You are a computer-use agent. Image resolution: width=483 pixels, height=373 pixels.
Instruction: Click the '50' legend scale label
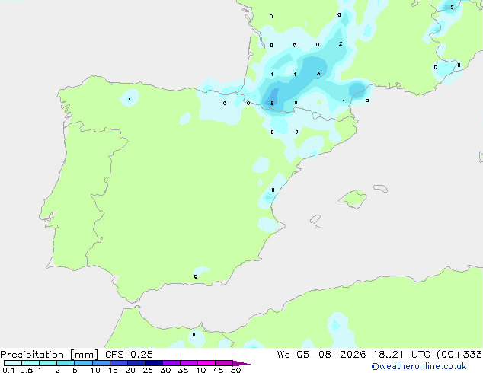coord(235,370)
